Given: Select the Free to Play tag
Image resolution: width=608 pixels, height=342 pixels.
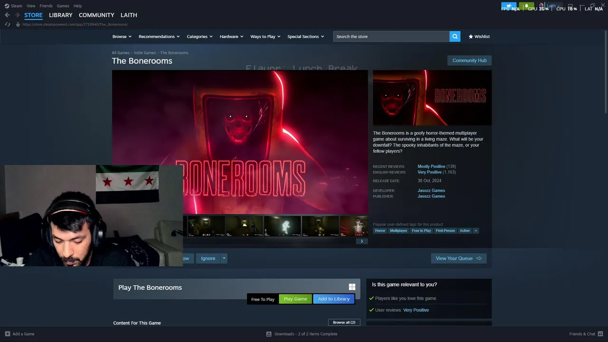Looking at the screenshot, I should tap(421, 231).
